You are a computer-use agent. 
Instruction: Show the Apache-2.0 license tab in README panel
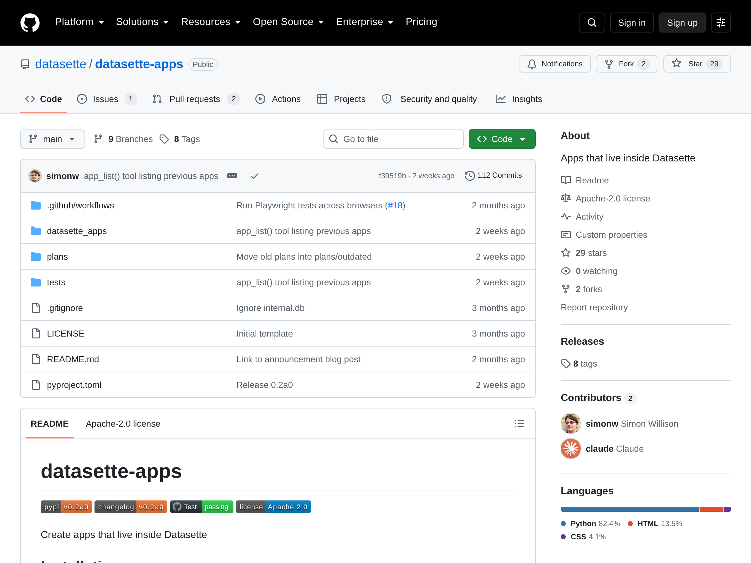[x=123, y=424]
